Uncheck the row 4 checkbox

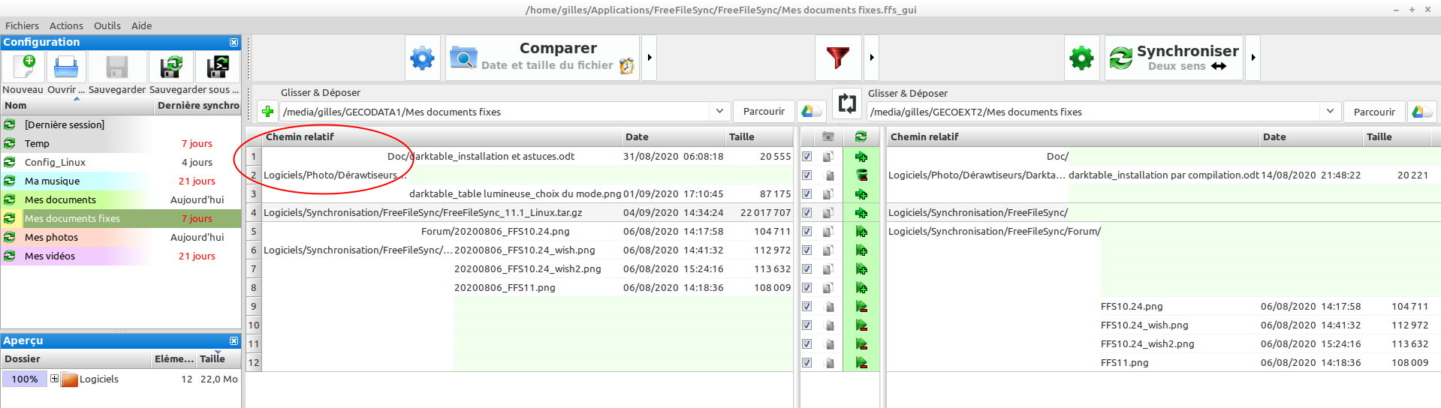[806, 213]
